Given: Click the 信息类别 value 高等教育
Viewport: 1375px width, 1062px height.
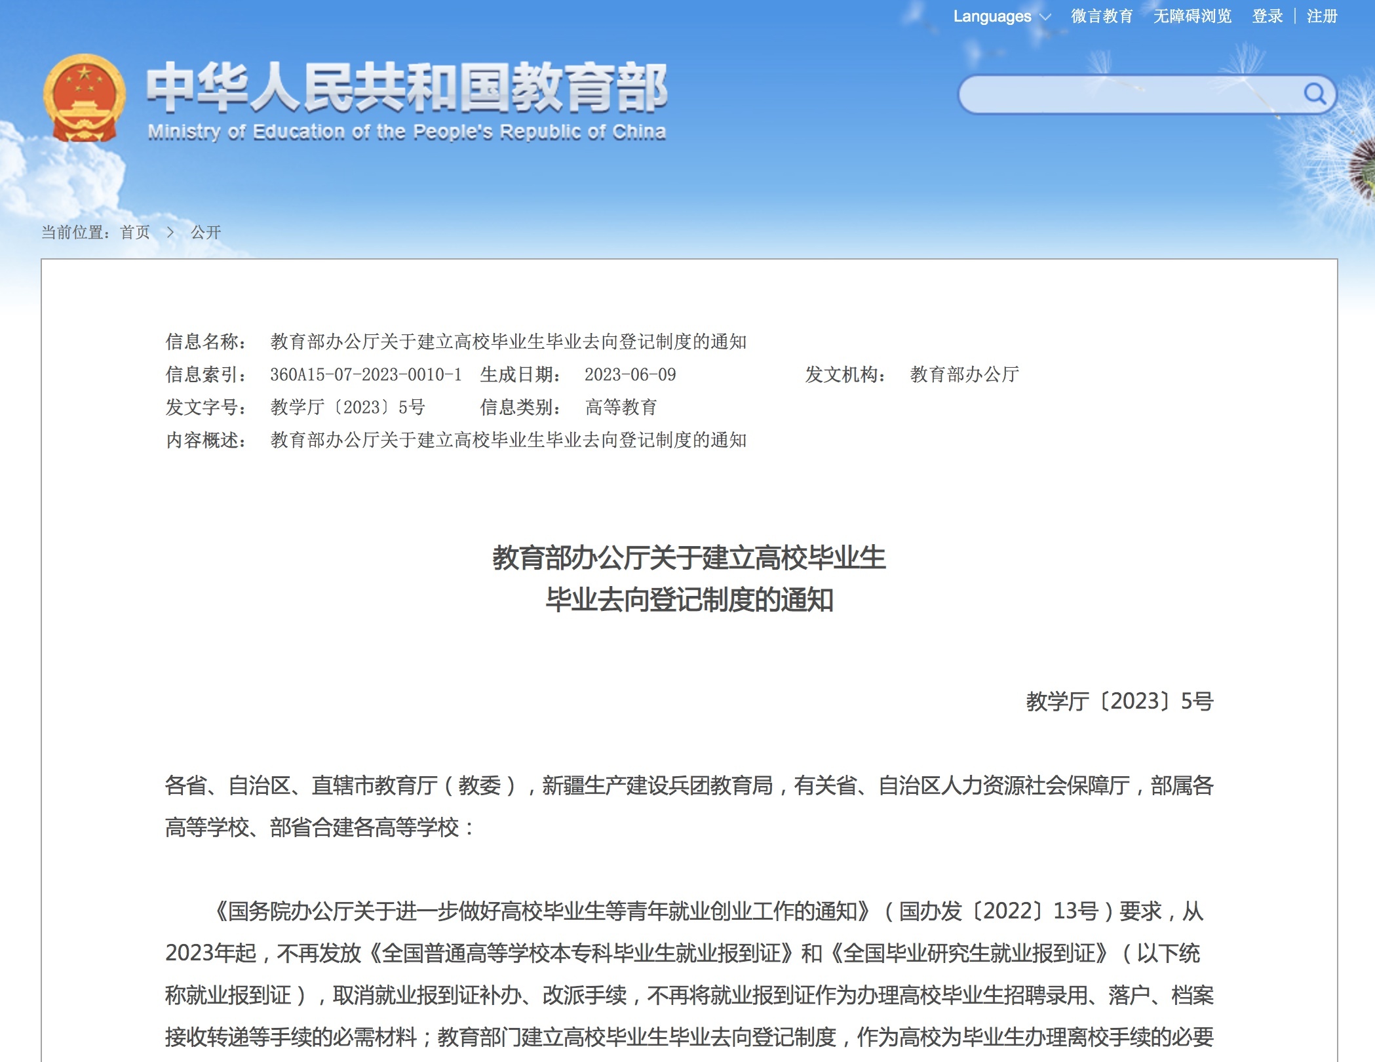Looking at the screenshot, I should [x=621, y=408].
